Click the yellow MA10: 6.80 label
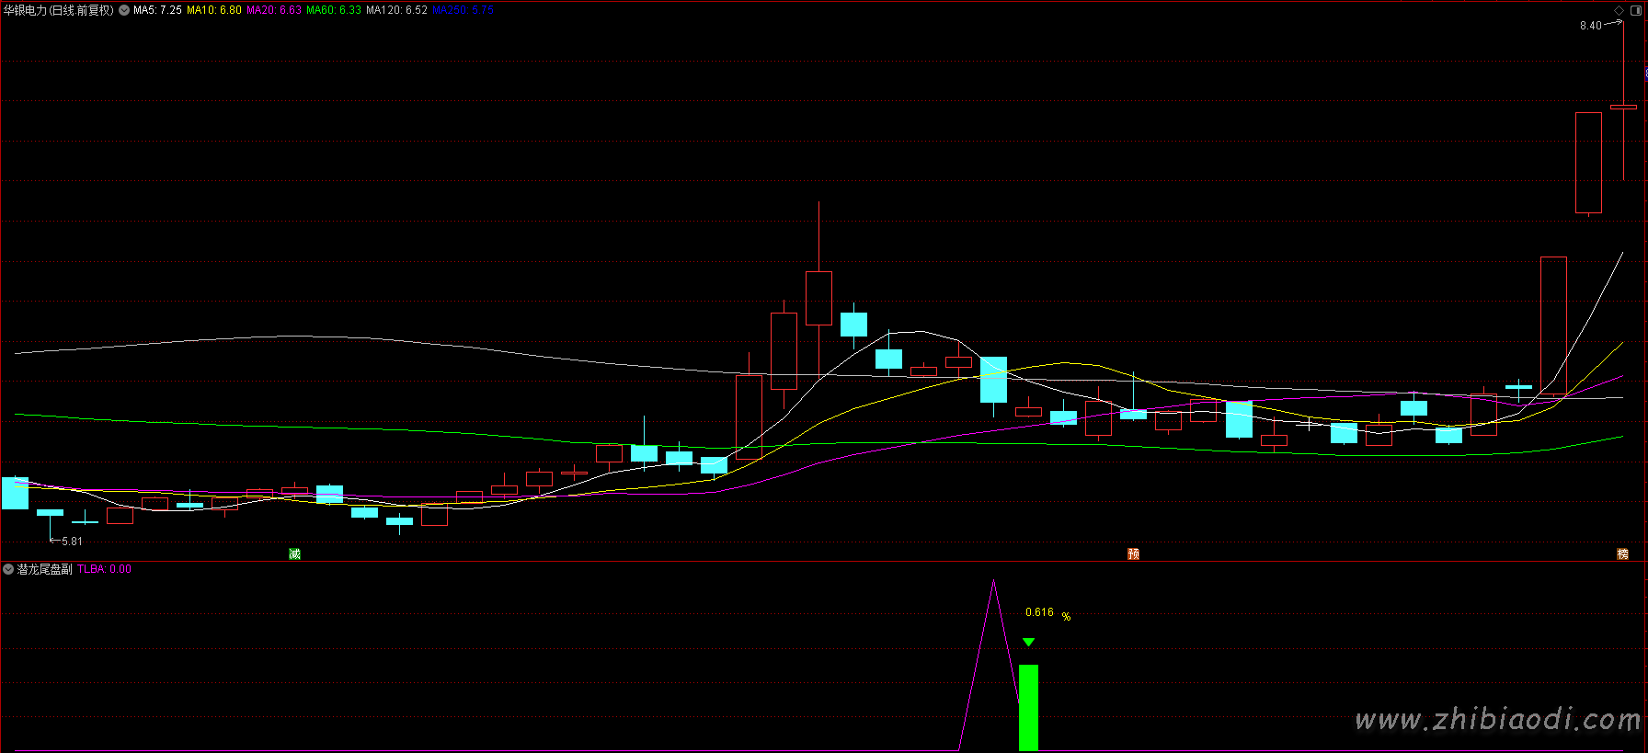This screenshot has height=753, width=1648. pos(213,10)
